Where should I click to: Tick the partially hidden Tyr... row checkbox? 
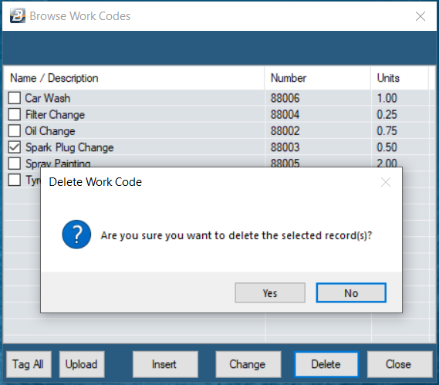(x=15, y=180)
